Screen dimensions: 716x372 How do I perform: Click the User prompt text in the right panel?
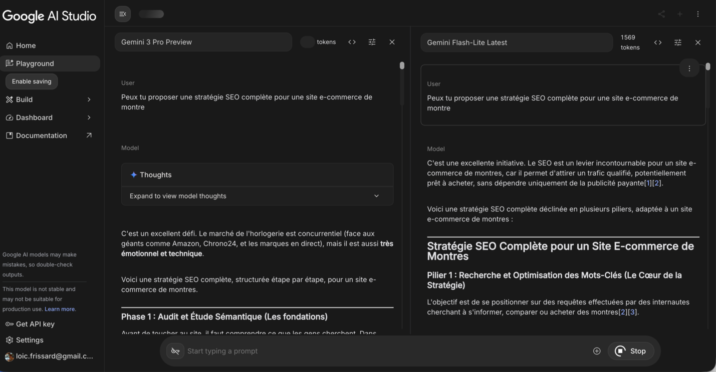coord(553,103)
